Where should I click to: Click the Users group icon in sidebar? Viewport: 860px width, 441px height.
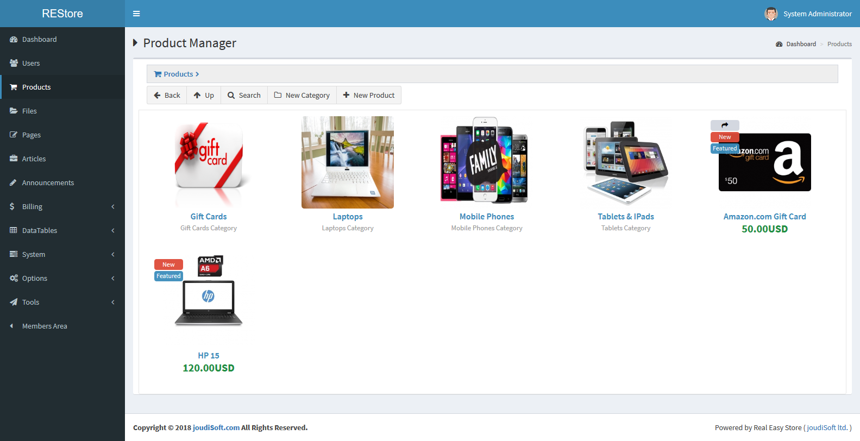[x=14, y=63]
